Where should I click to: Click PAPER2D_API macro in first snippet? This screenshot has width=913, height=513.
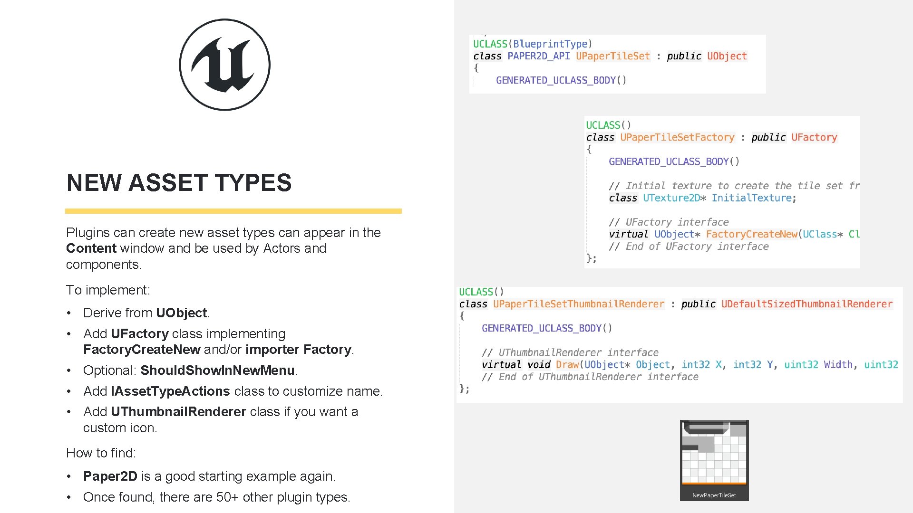pos(538,56)
